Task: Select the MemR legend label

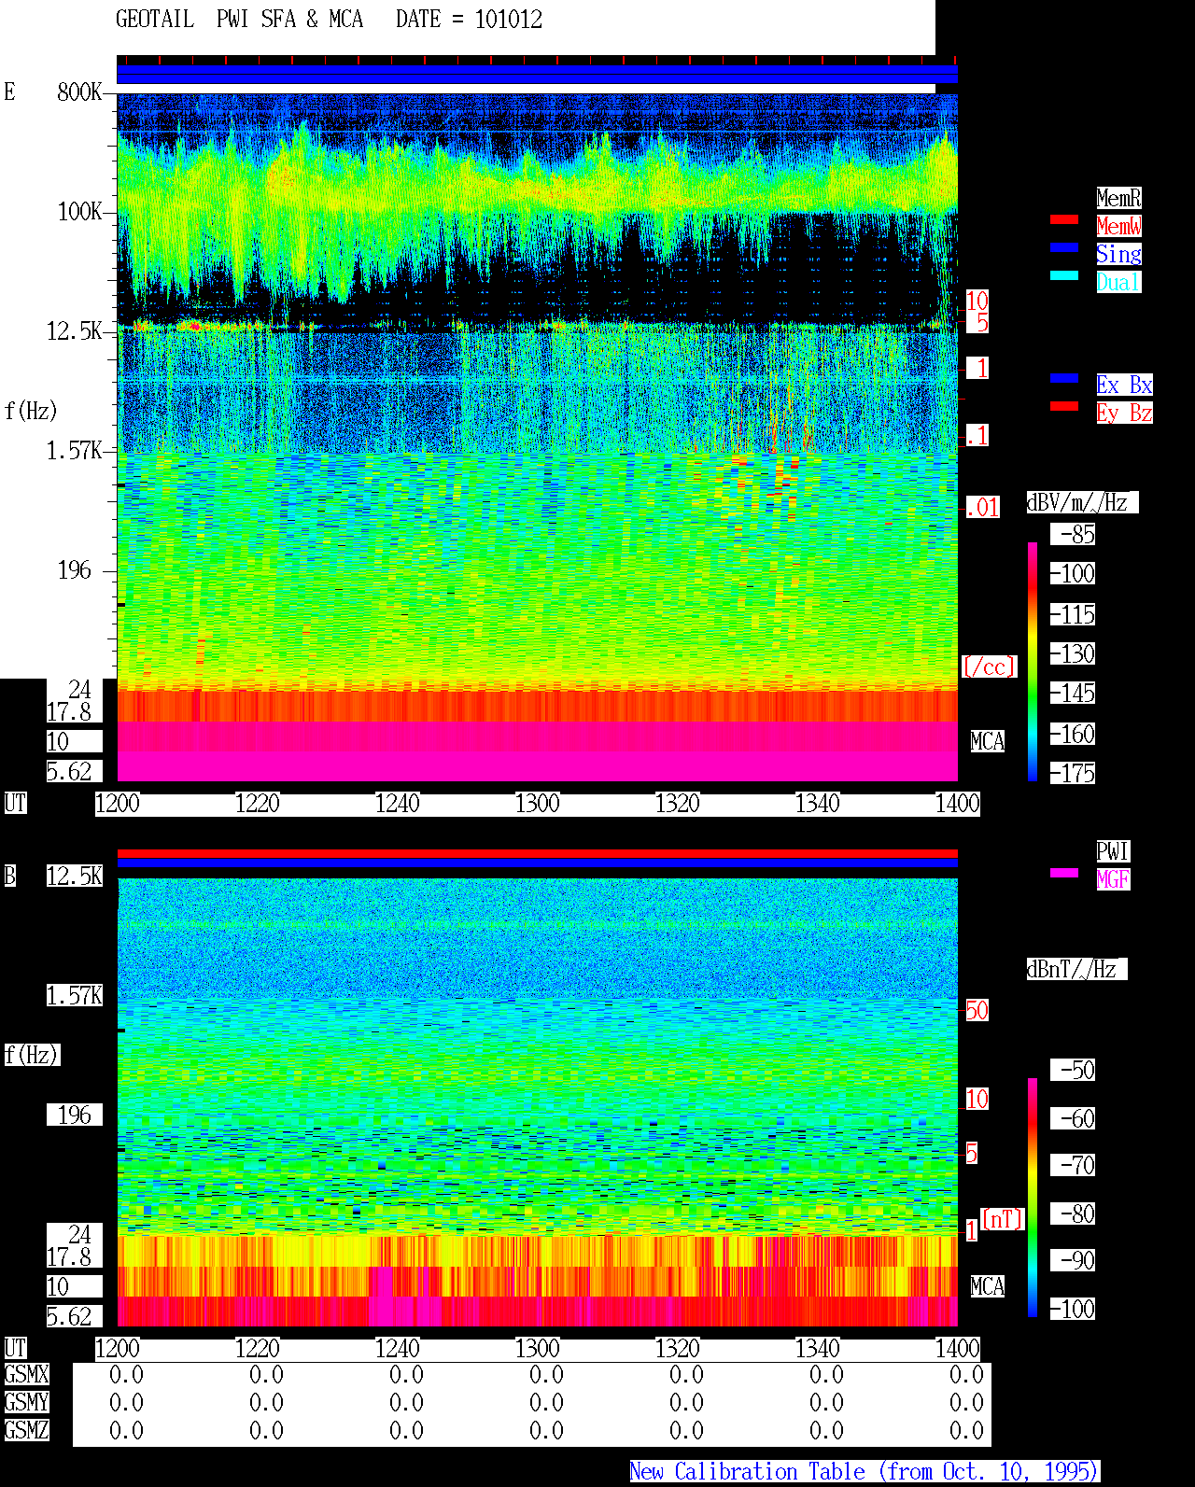Action: [x=1118, y=198]
